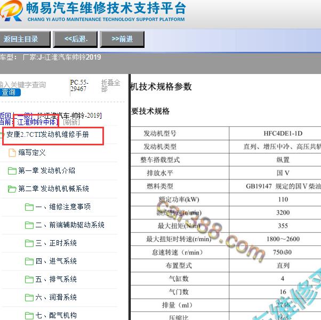Screen dimensions: 321x320
Task: Click the max torque value 355
Action: pyautogui.click(x=283, y=226)
